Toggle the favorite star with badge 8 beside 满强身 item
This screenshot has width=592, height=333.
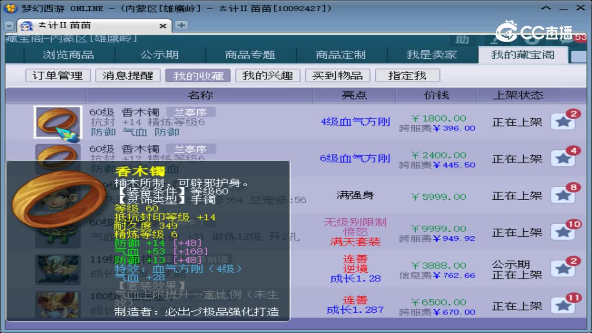coord(564,195)
